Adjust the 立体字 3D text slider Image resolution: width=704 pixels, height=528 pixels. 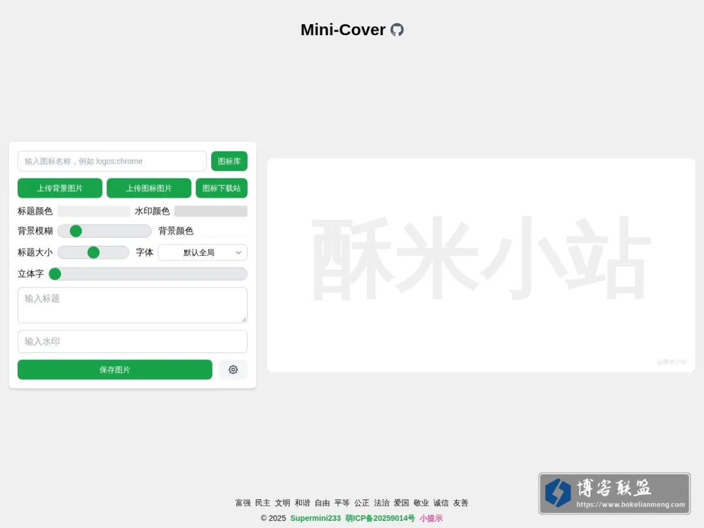click(x=148, y=274)
